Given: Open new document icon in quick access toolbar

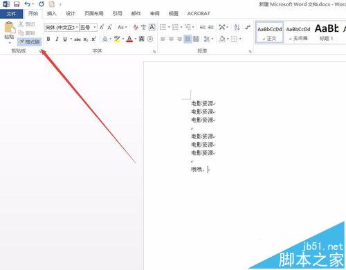Looking at the screenshot, I should [52, 4].
